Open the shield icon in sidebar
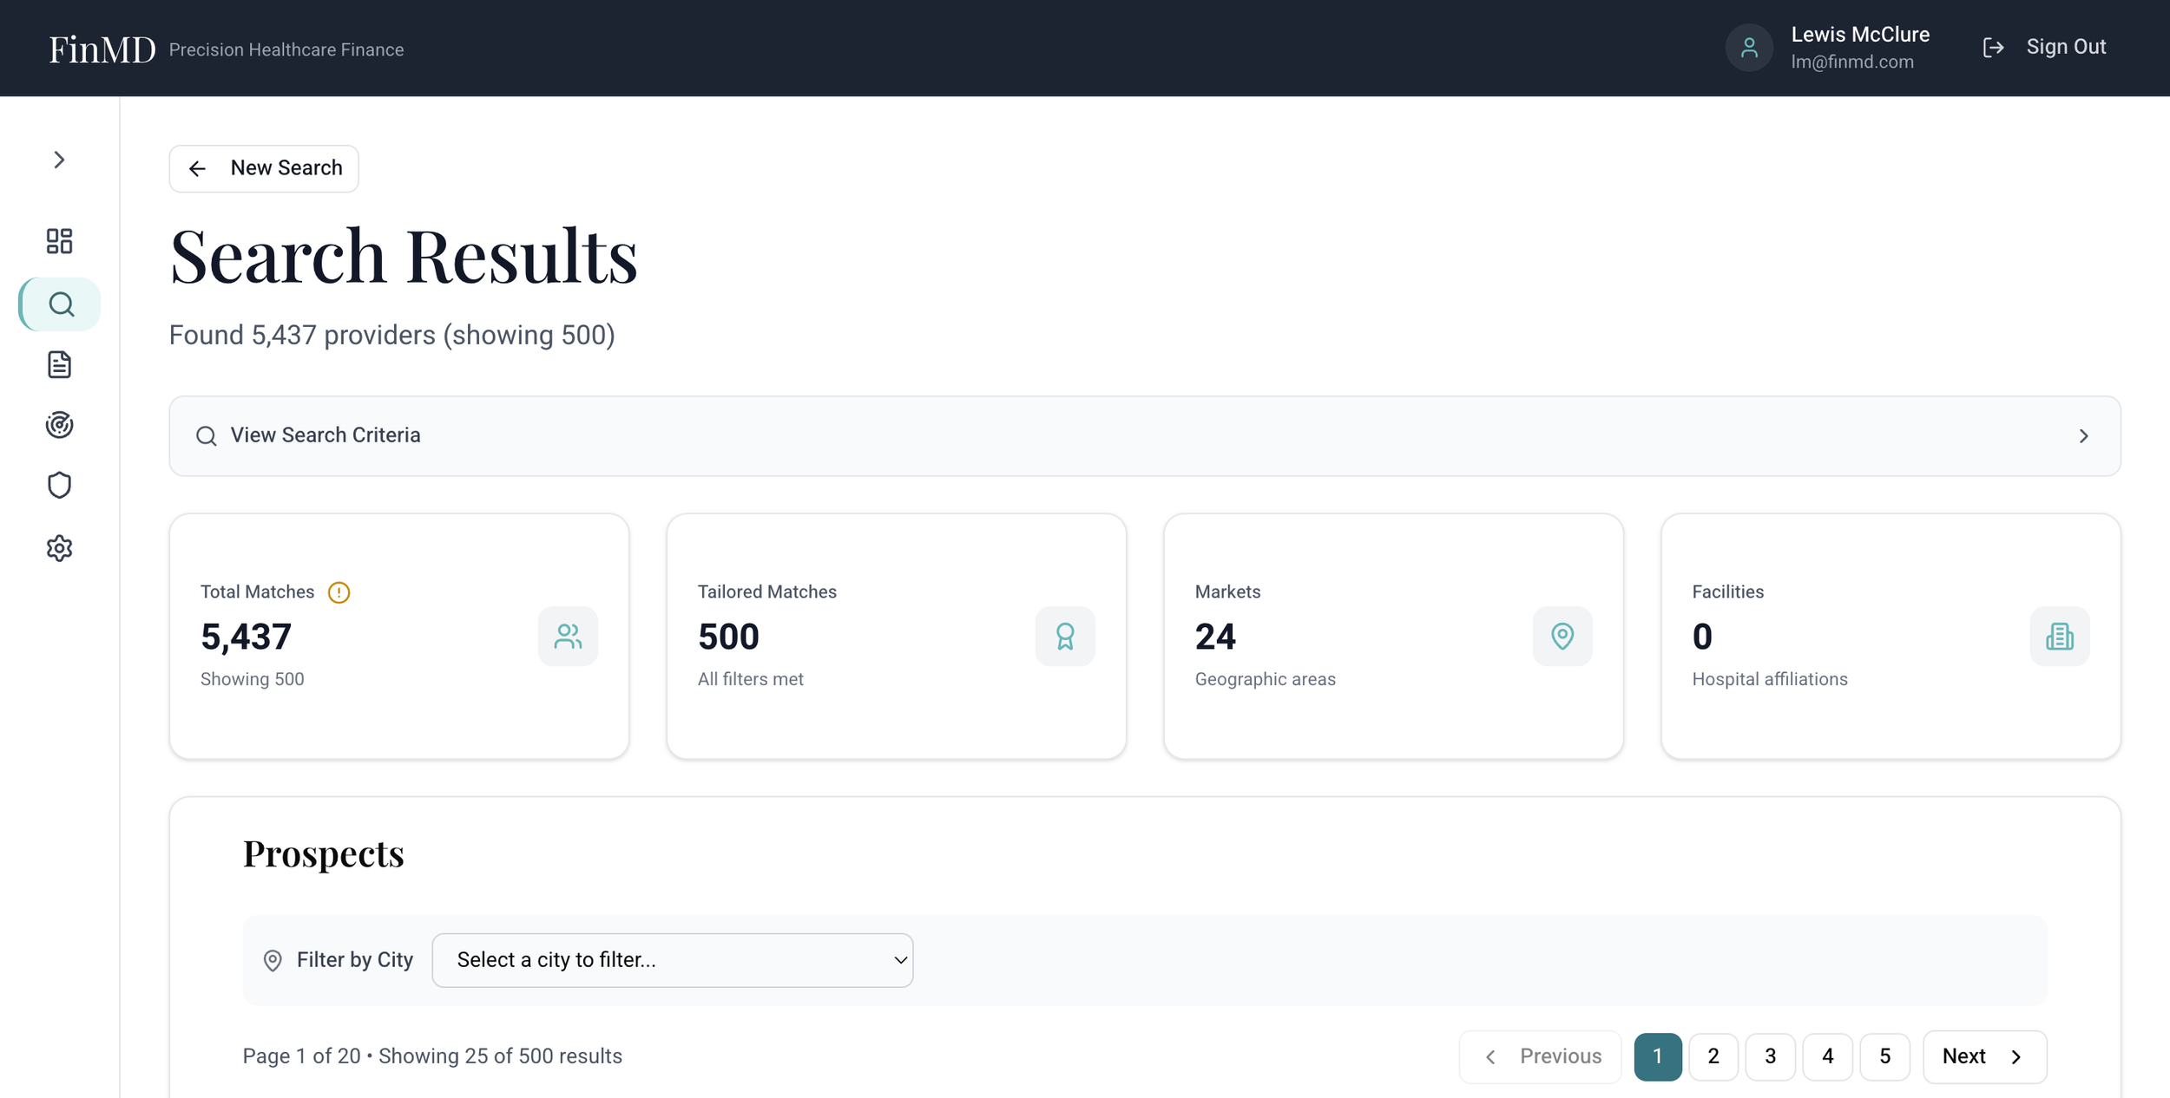The width and height of the screenshot is (2170, 1098). (59, 486)
